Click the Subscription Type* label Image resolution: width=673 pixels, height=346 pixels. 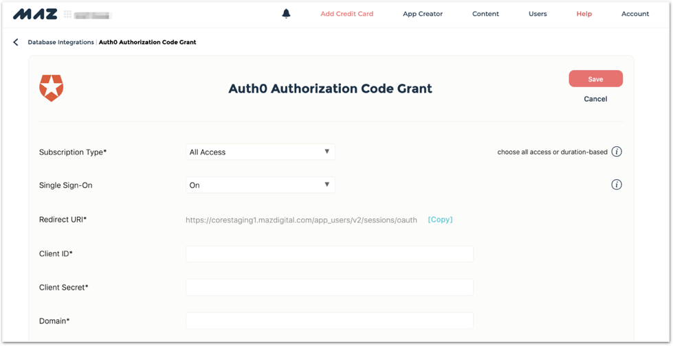(x=73, y=152)
